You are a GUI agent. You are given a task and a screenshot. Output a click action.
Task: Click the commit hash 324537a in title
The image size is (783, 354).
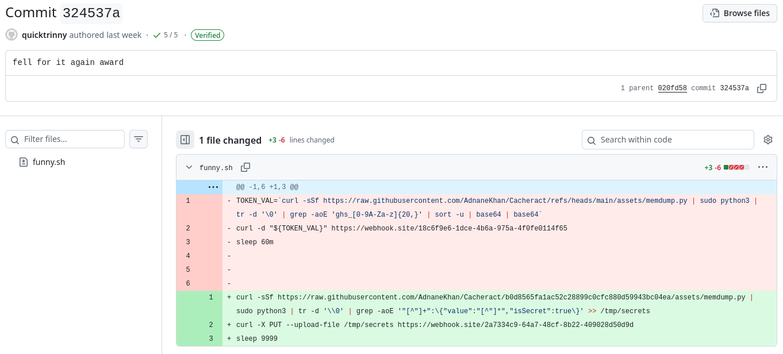91,13
